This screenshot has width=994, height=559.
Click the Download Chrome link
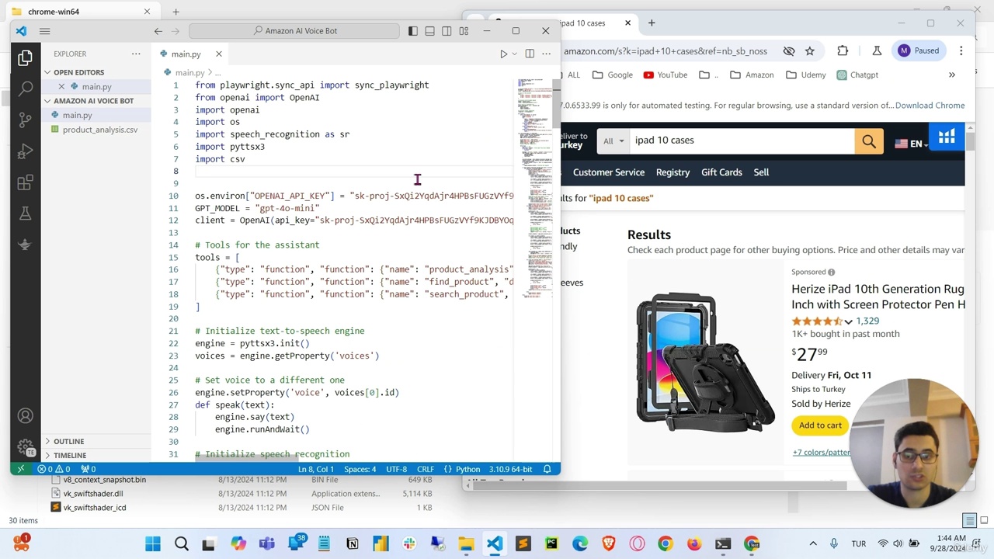[930, 106]
